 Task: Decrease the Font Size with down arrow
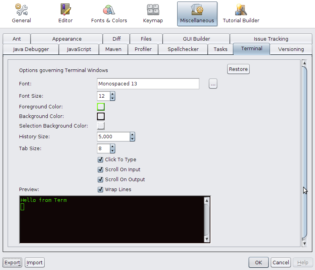point(113,98)
